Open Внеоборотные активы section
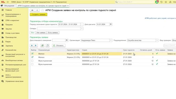This screenshot has width=176, height=99. (x=14, y=61)
